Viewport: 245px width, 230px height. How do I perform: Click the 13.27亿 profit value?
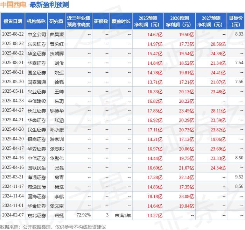click(155, 215)
